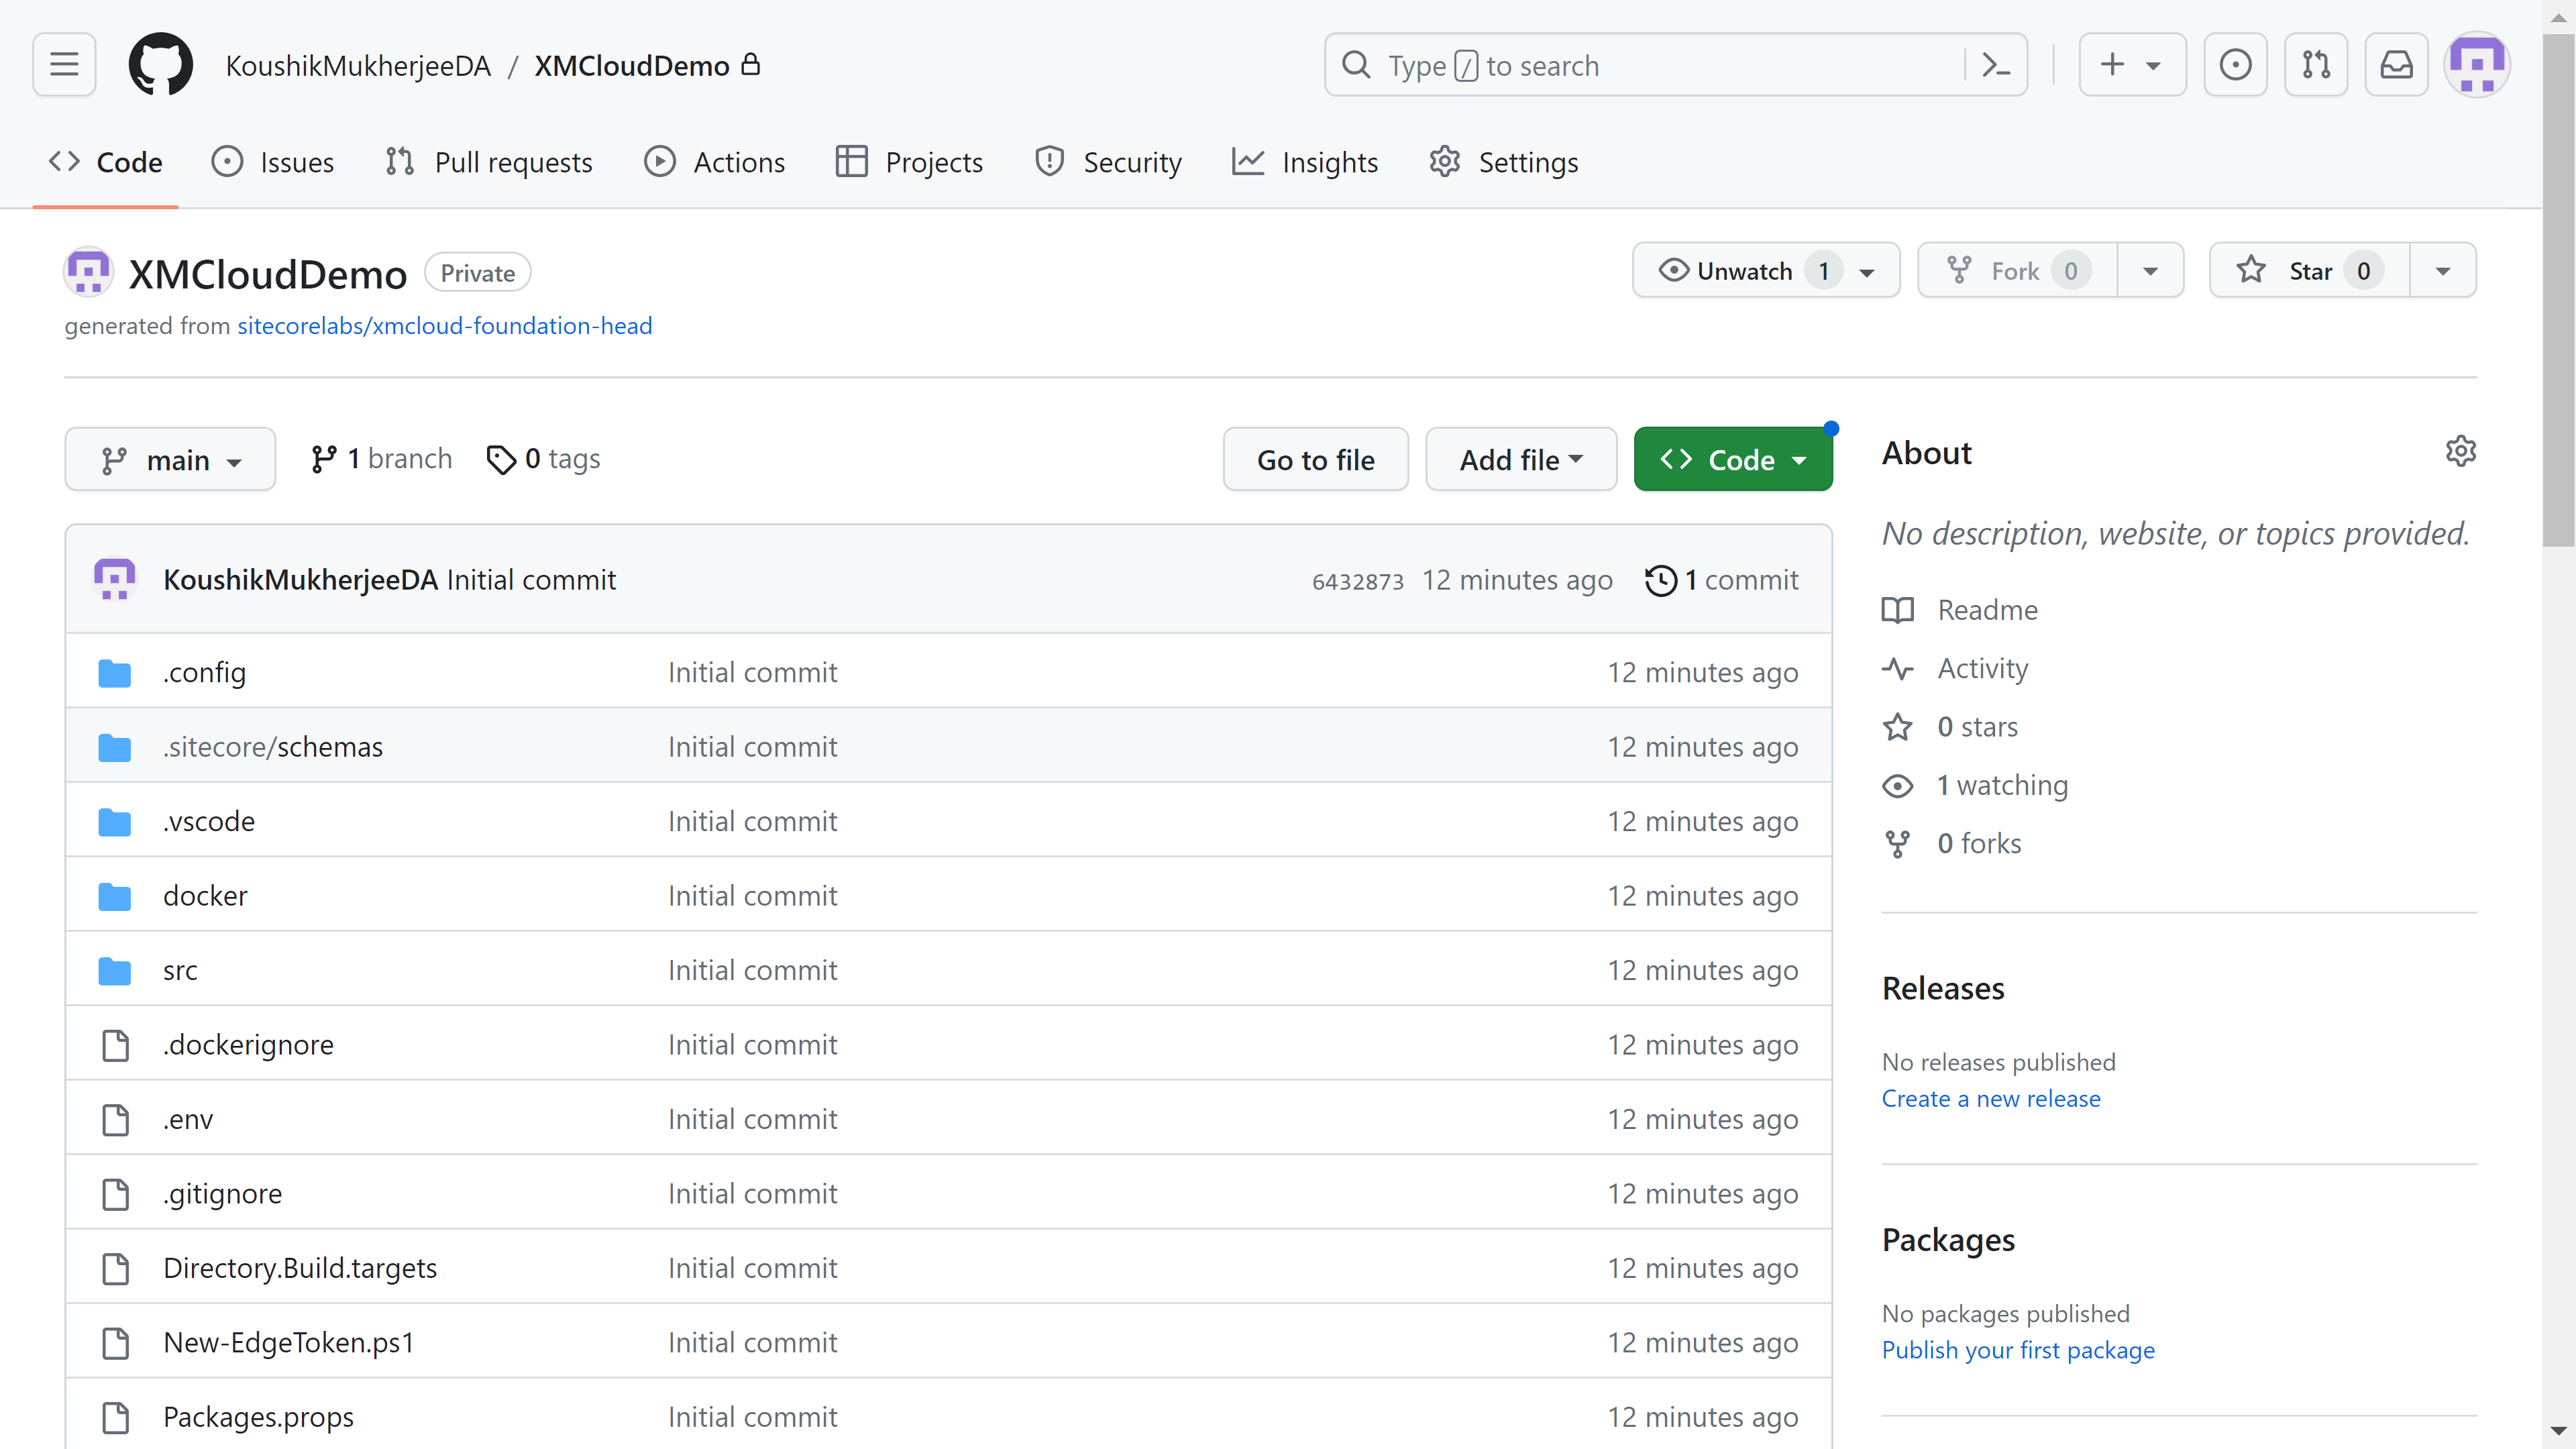Screen dimensions: 2576x1449
Task: Open commit hash 6432873
Action: coord(1358,581)
